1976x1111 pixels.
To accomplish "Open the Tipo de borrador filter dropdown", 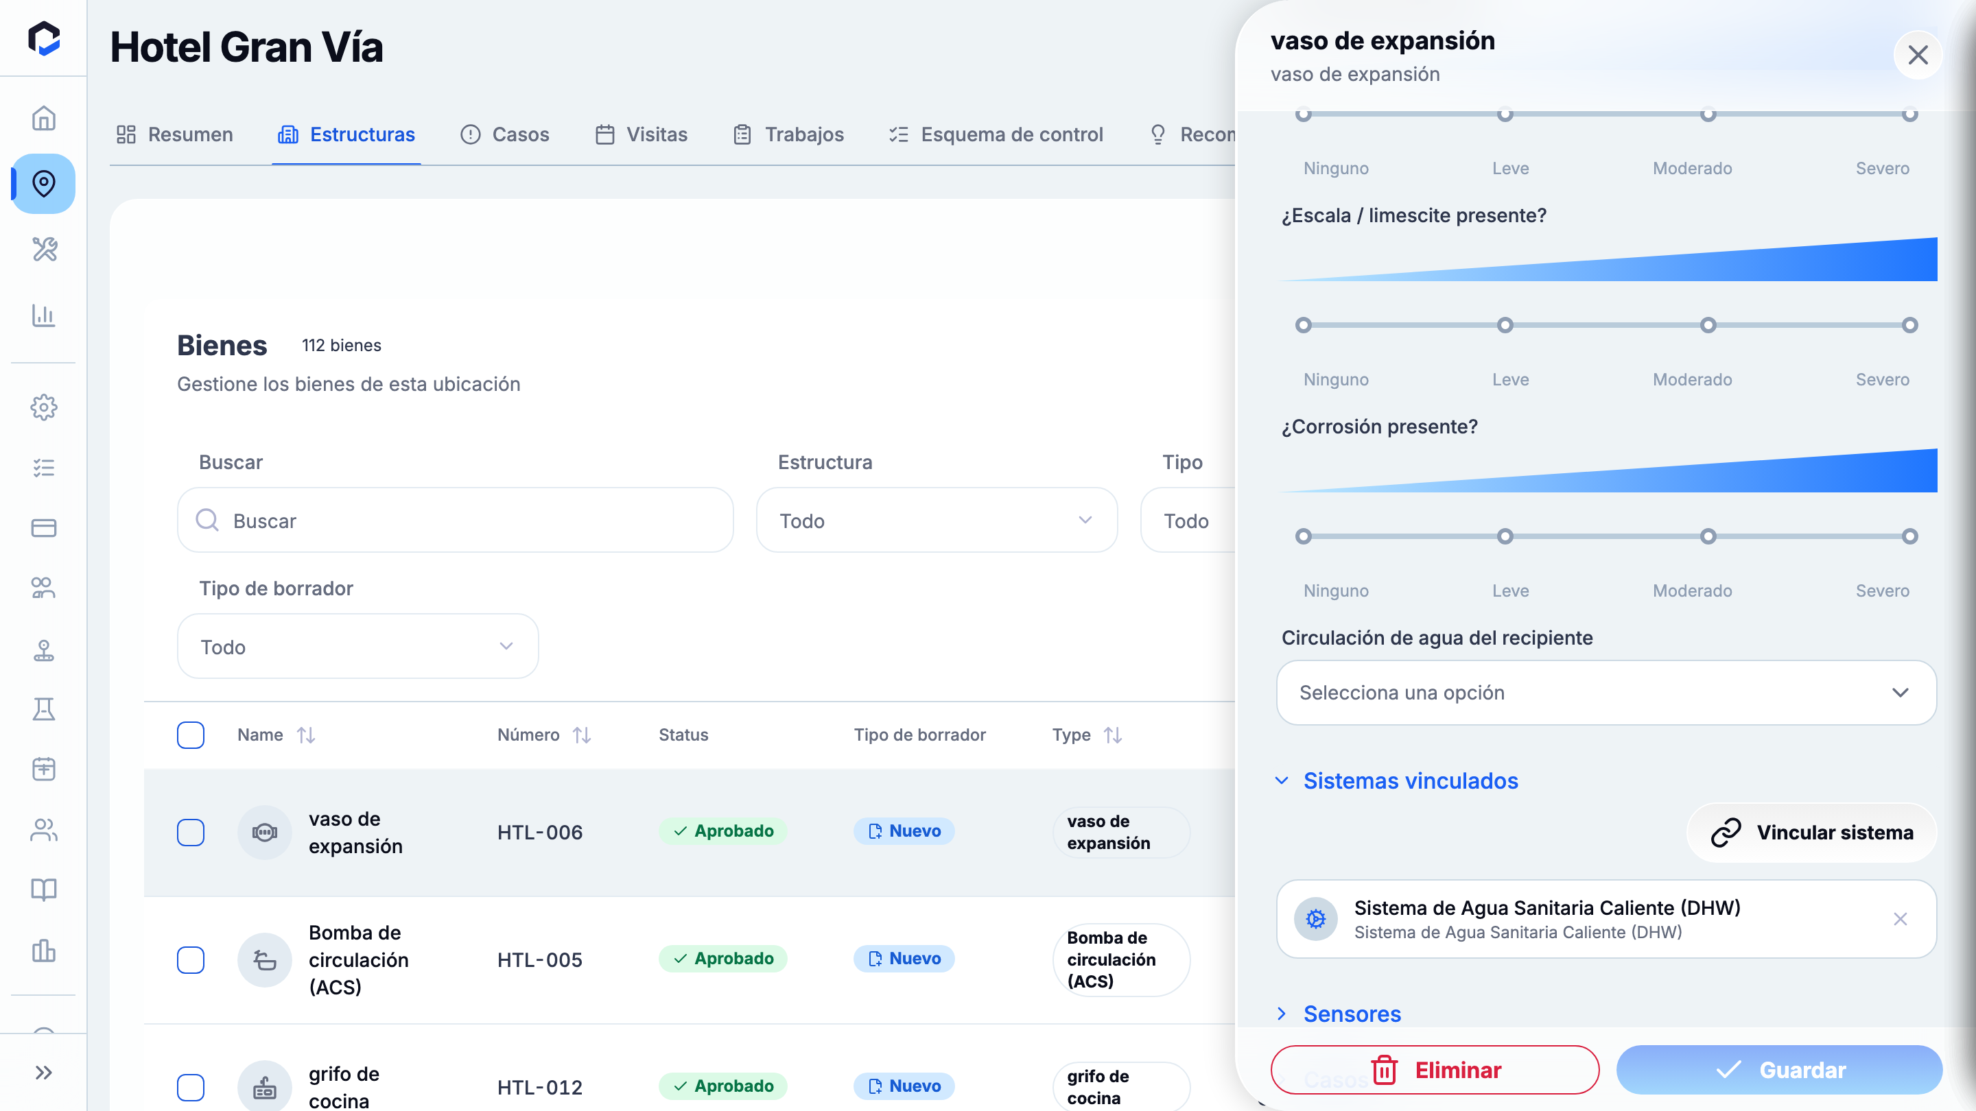I will (357, 646).
